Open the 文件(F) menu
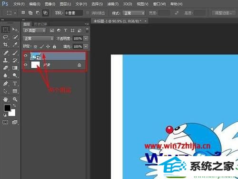This screenshot has height=179, width=238. [19, 4]
